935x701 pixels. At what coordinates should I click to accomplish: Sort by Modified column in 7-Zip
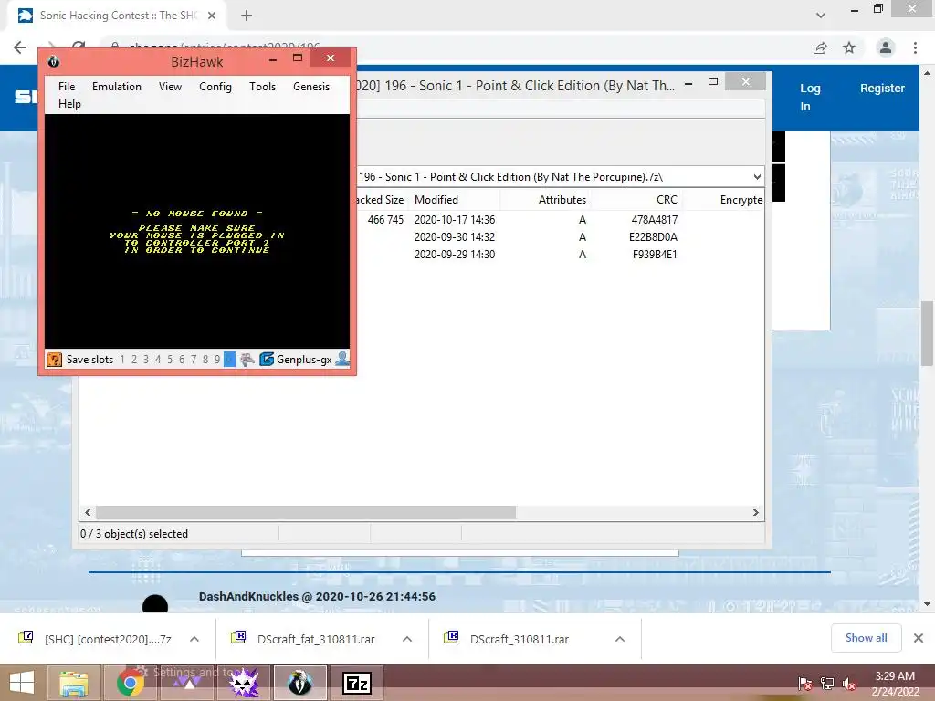[455, 200]
